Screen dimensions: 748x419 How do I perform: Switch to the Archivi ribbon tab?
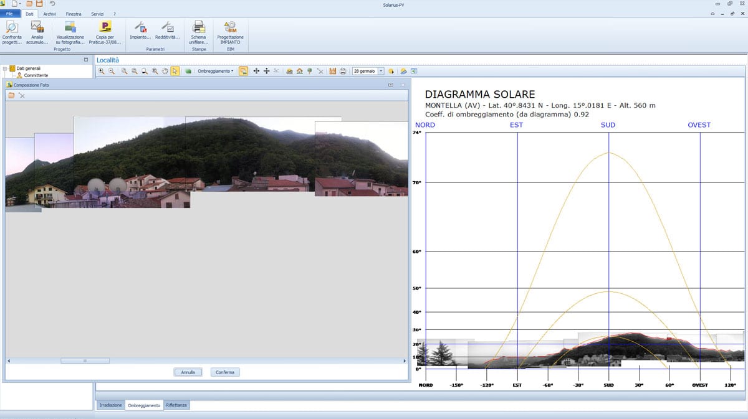point(49,13)
